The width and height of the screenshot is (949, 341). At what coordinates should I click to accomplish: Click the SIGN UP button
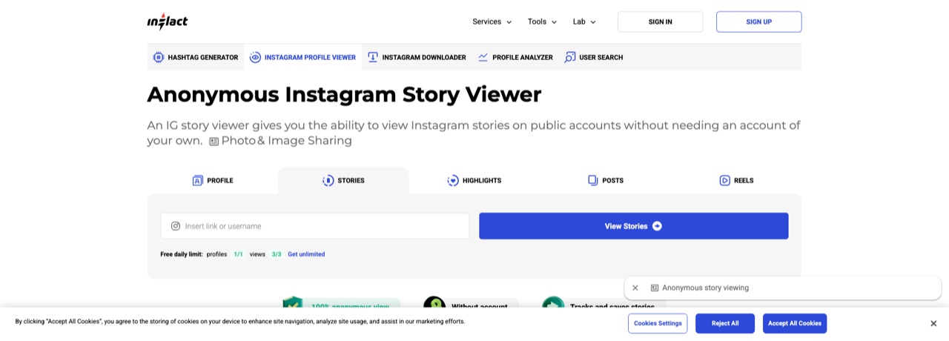758,21
